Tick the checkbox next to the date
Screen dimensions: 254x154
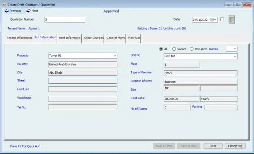[222, 19]
